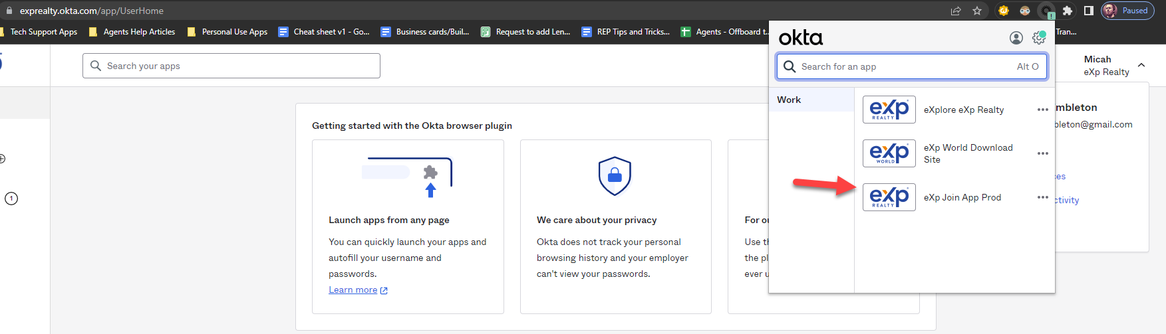Toggle the browser side panel
The image size is (1166, 334).
1088,11
